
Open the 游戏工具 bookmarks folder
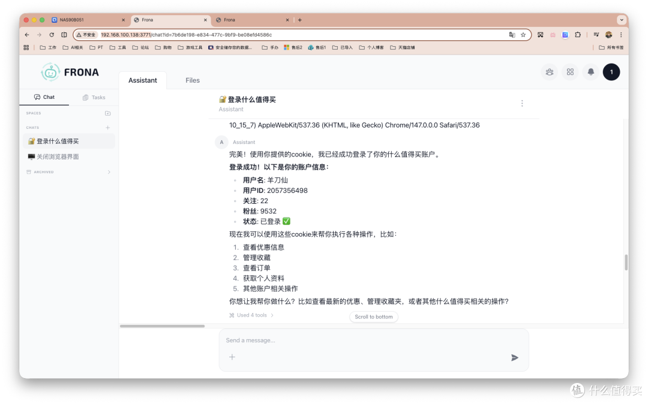click(190, 47)
